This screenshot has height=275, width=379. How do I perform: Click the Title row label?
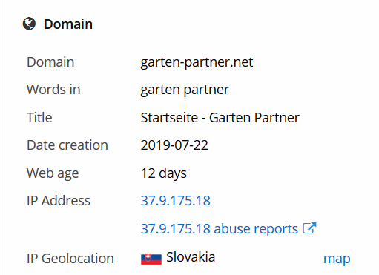39,118
